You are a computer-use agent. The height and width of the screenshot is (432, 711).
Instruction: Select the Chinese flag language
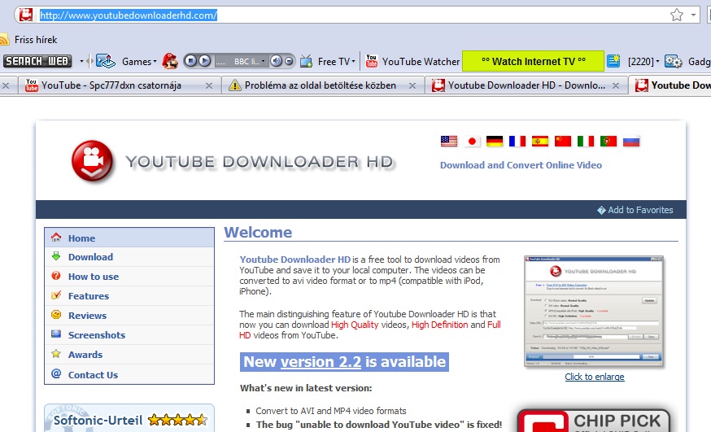tap(563, 141)
